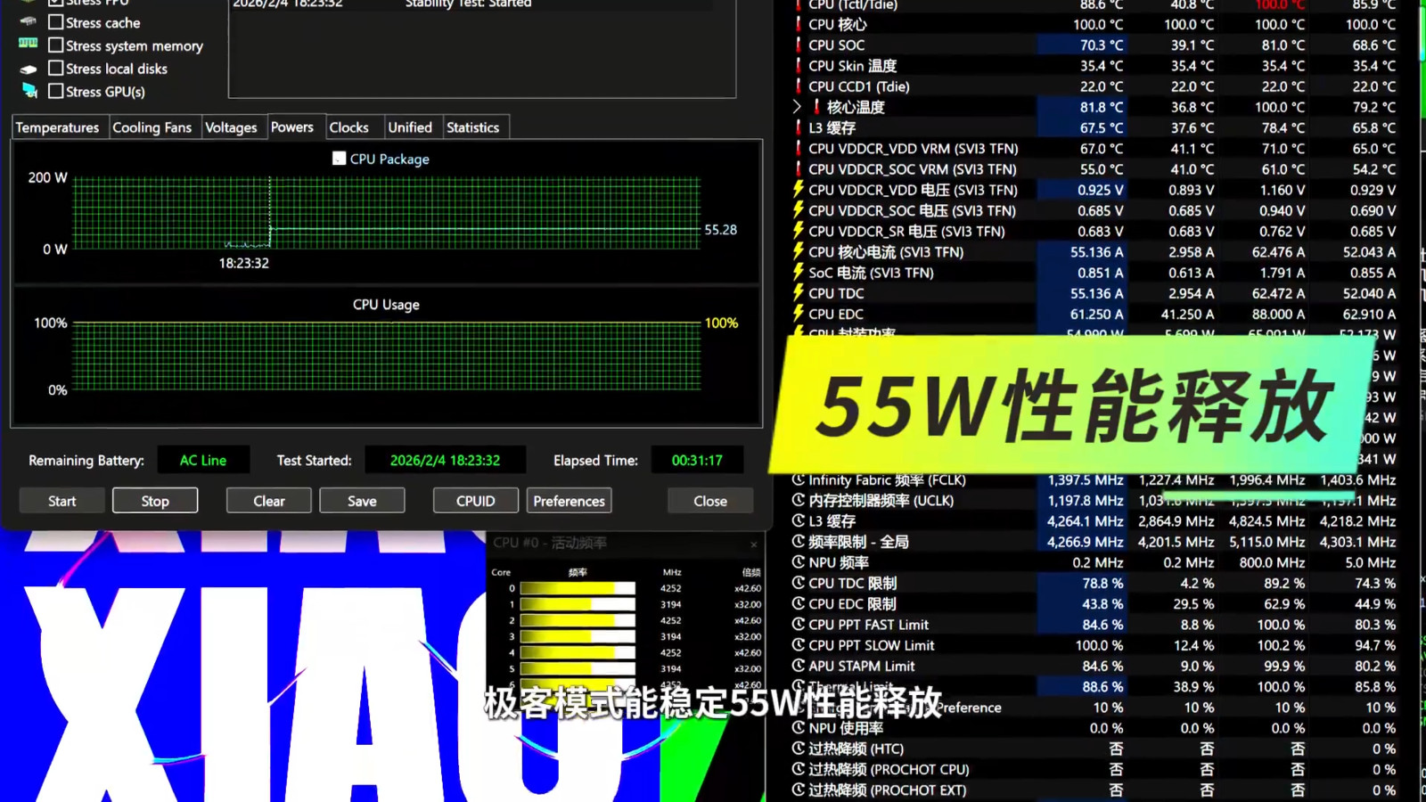Click the disk icon beside Stress local disks
The image size is (1426, 802).
pyautogui.click(x=29, y=69)
